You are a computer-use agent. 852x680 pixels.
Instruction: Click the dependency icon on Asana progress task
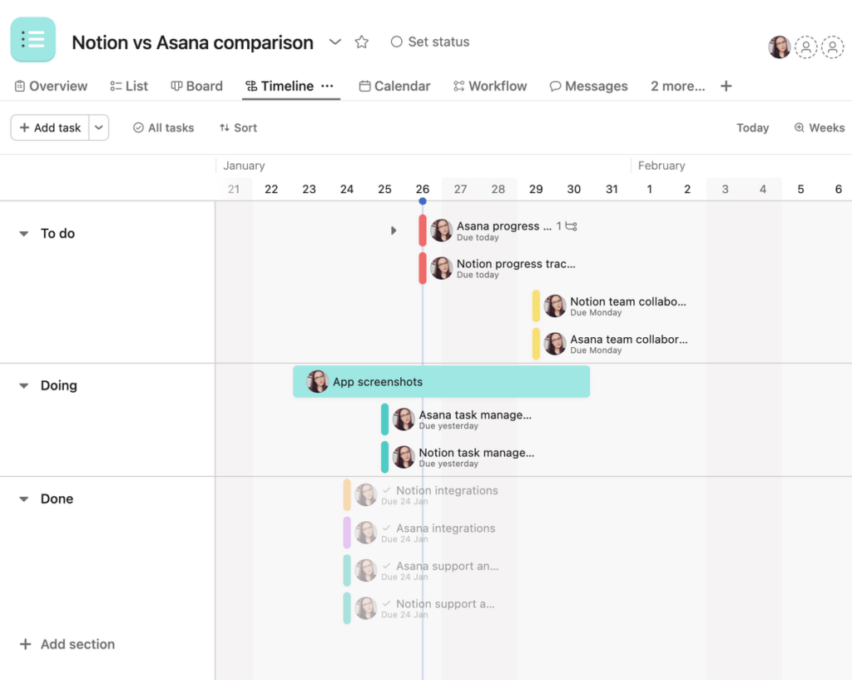(569, 226)
